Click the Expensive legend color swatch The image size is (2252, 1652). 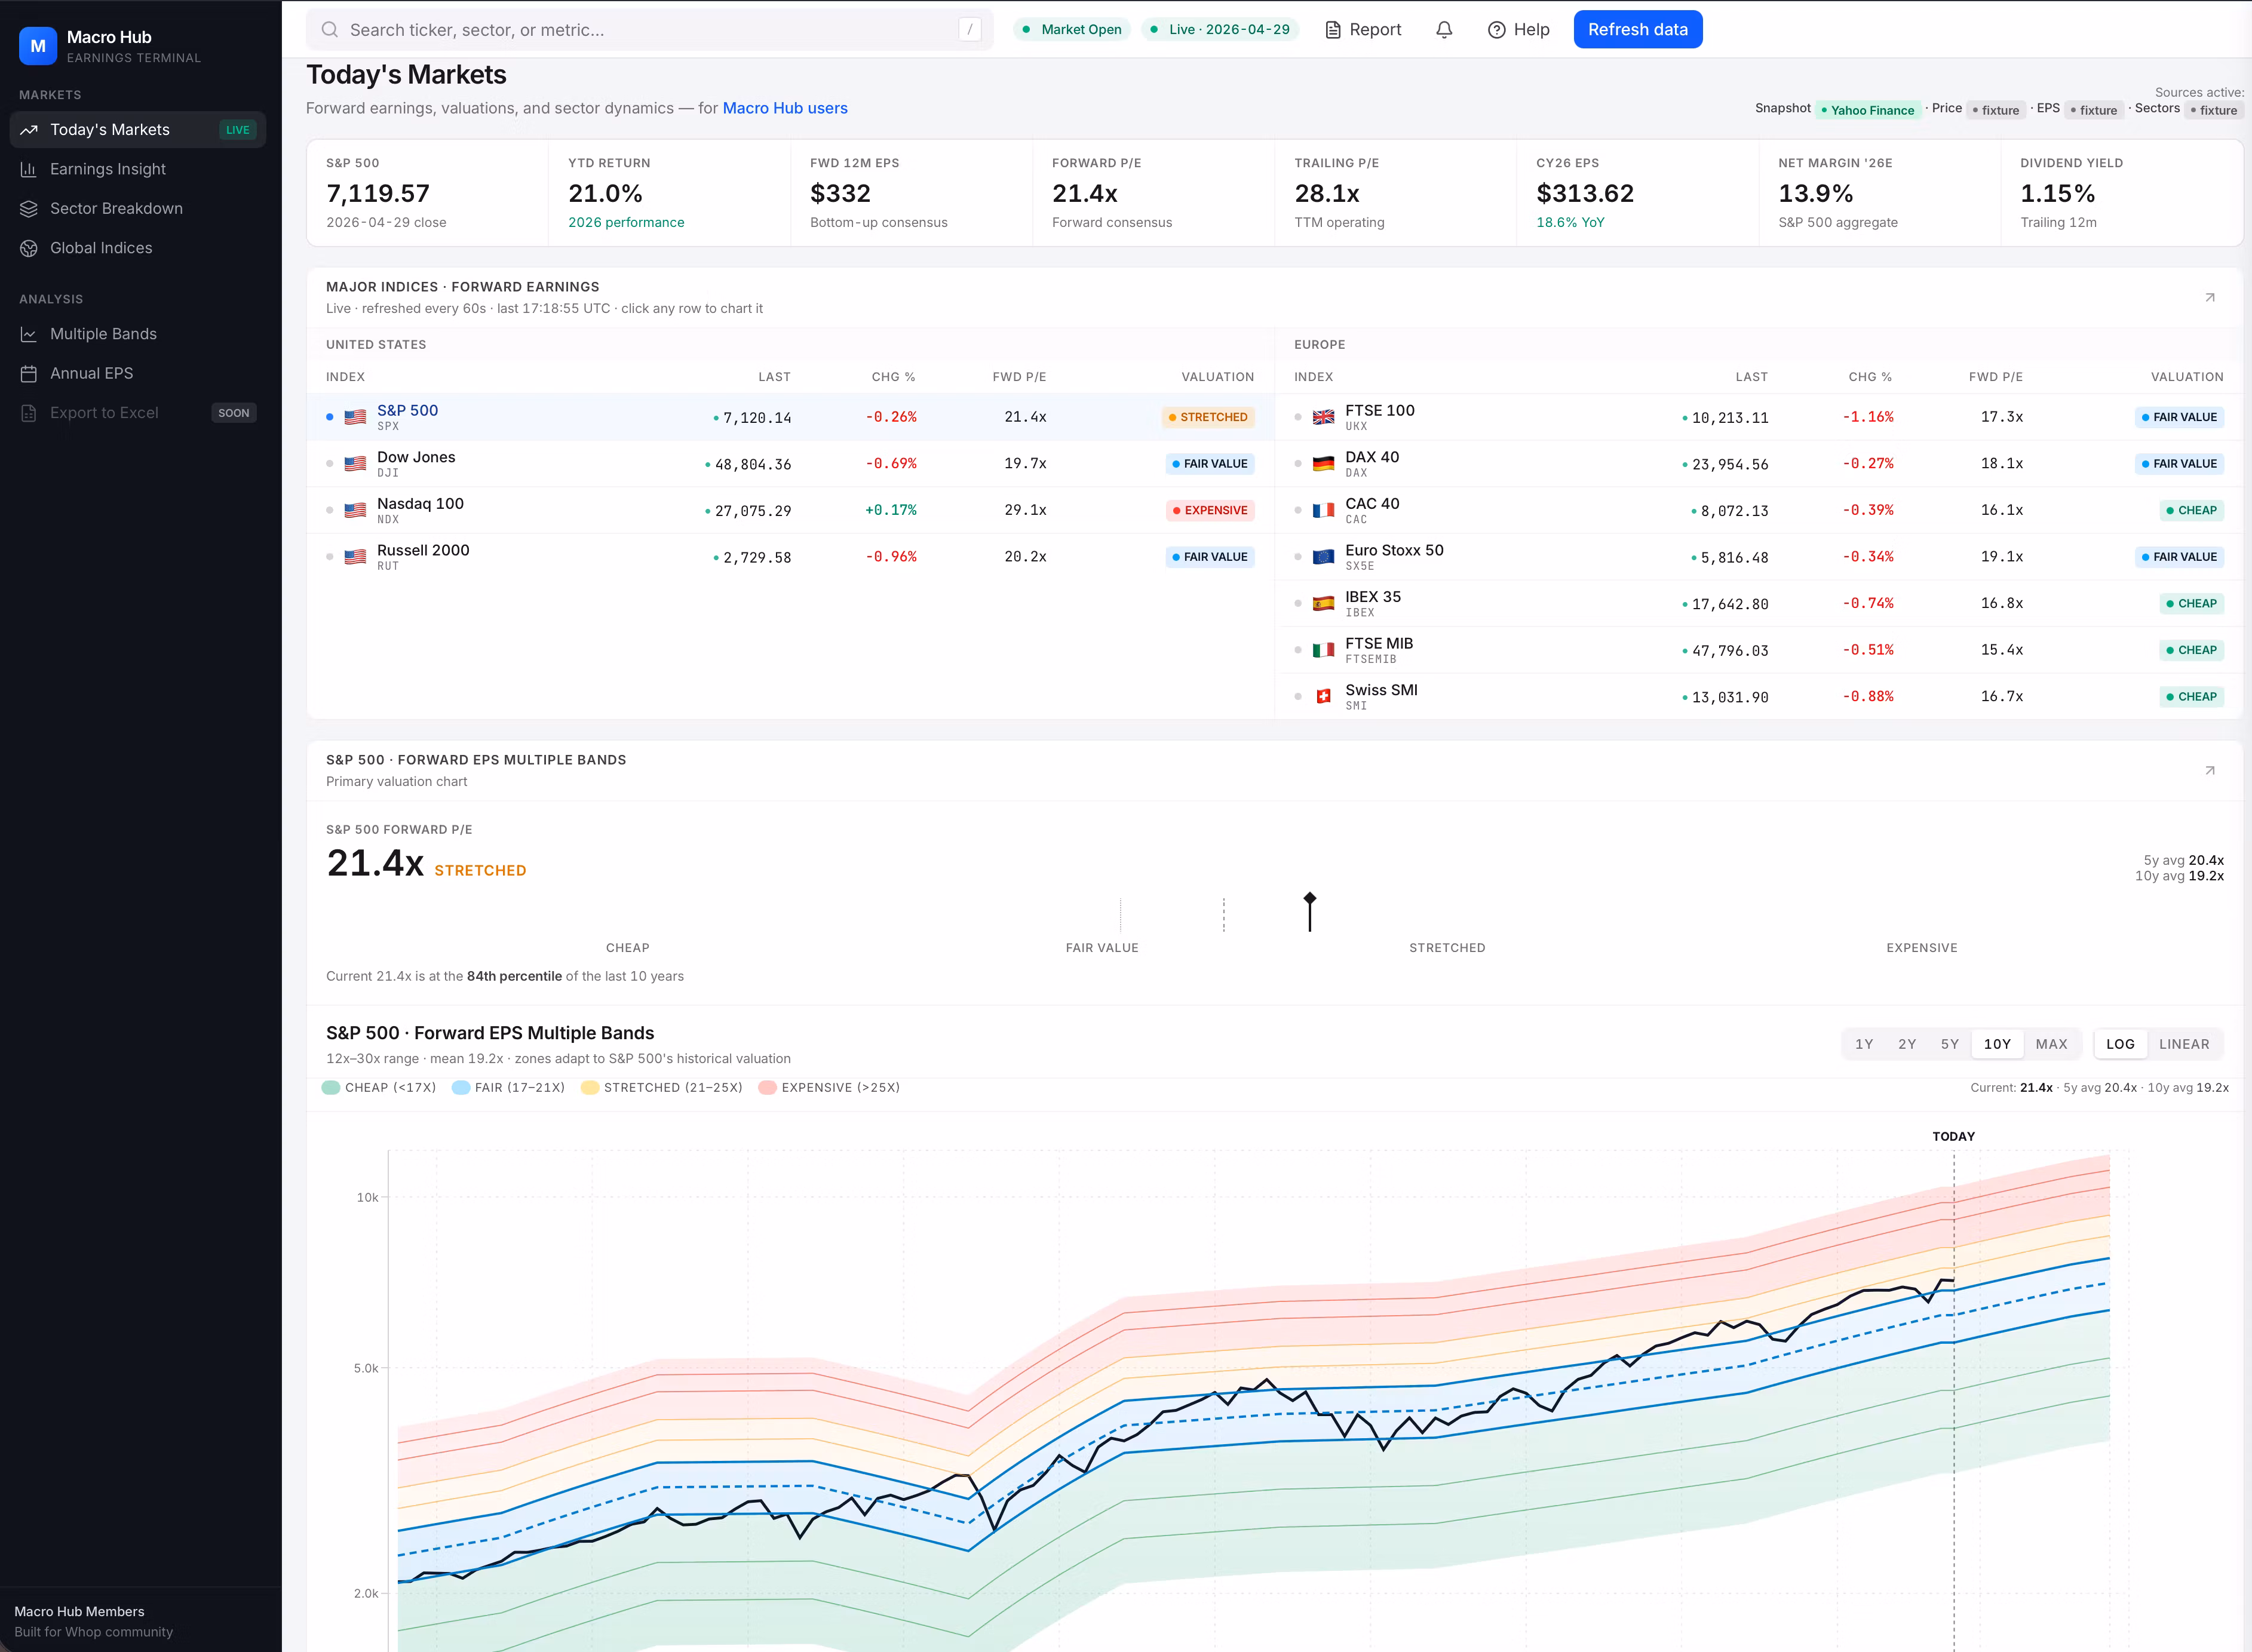[x=768, y=1088]
